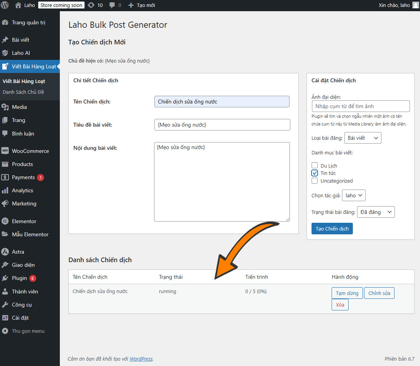Open Danh Sách Chủ Đề submenu item
Viewport: 420px width, 366px height.
point(24,92)
